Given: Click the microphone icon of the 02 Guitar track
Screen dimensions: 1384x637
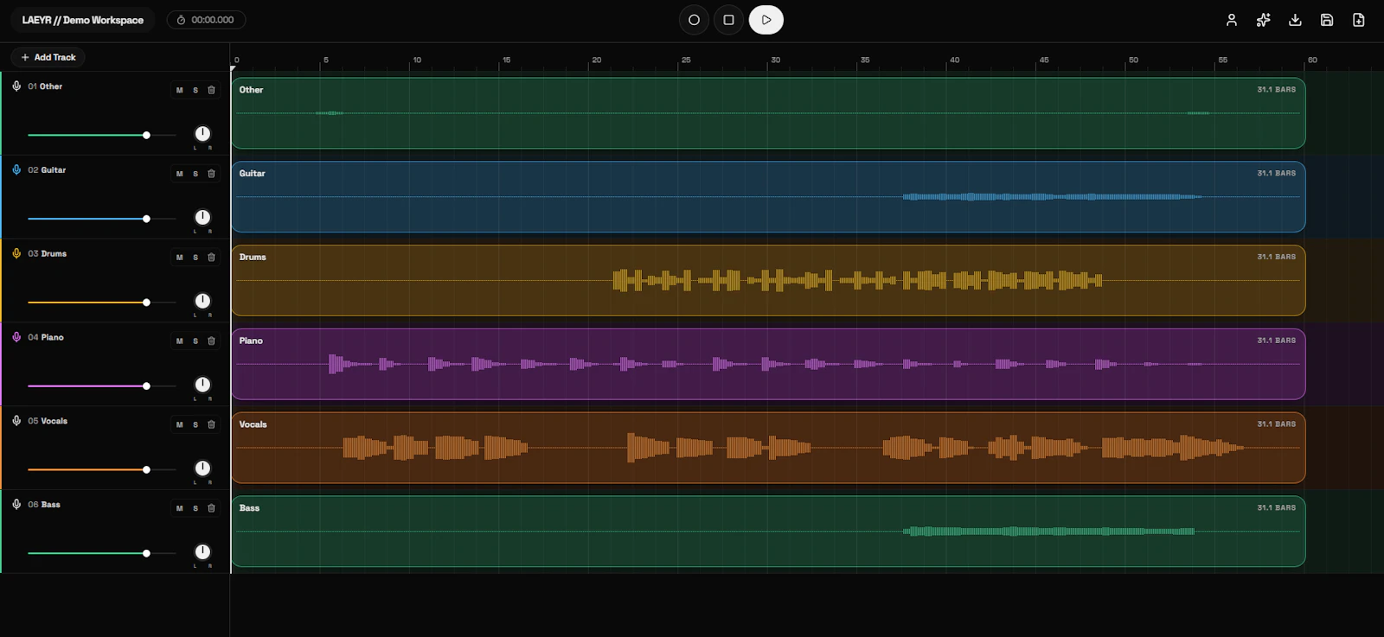Looking at the screenshot, I should pos(16,170).
